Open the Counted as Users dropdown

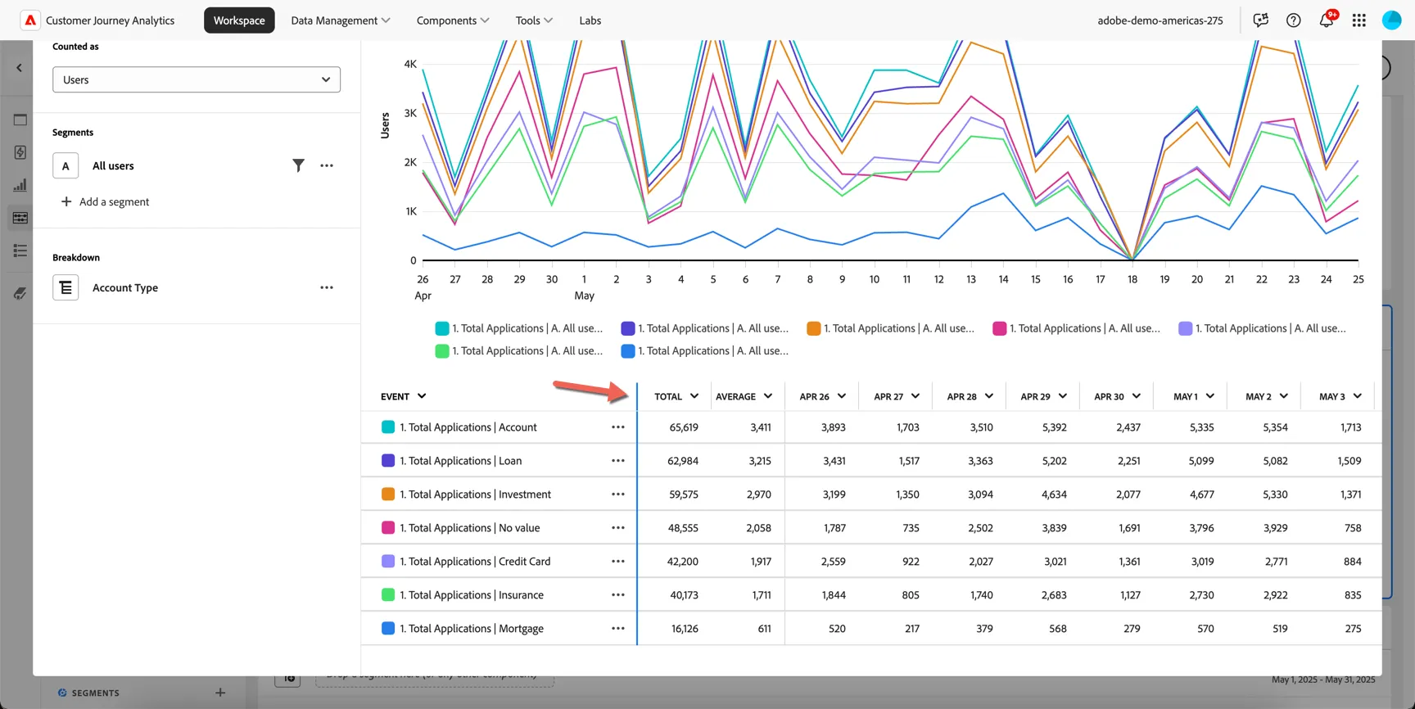point(197,79)
